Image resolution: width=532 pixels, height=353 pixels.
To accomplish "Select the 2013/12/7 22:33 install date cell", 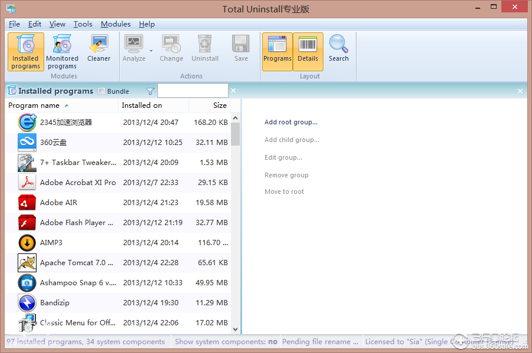I will [151, 183].
